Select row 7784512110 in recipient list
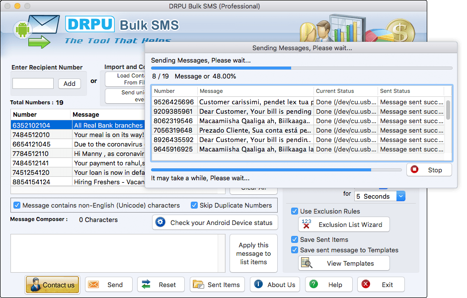The height and width of the screenshot is (298, 467). coord(78,153)
